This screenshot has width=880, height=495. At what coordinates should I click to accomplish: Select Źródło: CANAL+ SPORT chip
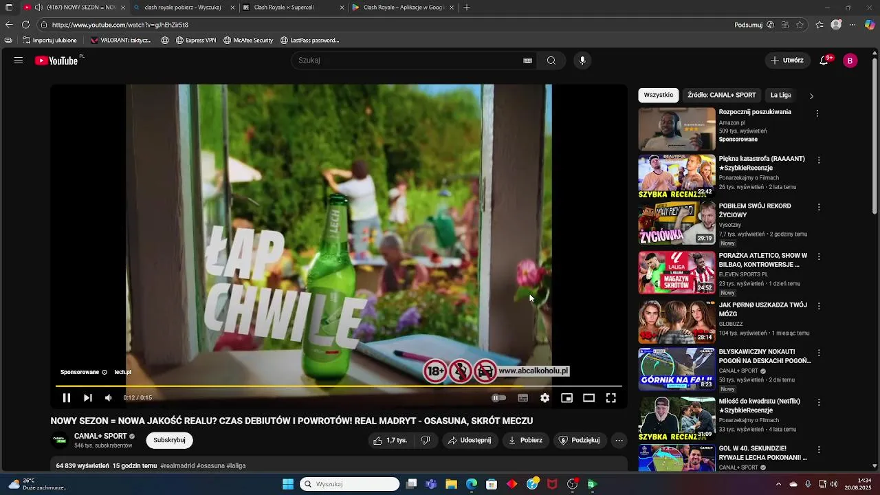(722, 95)
